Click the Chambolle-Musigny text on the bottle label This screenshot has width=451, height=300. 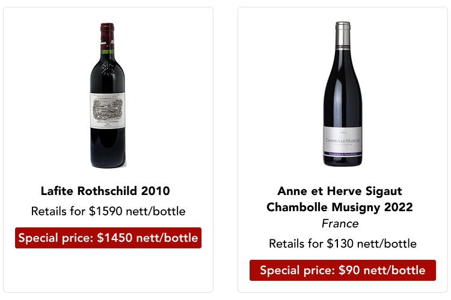(x=342, y=140)
